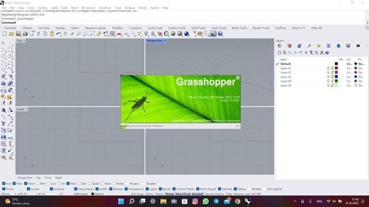Image resolution: width=369 pixels, height=207 pixels.
Task: Click the Undo arrow icon
Action: tap(58, 34)
